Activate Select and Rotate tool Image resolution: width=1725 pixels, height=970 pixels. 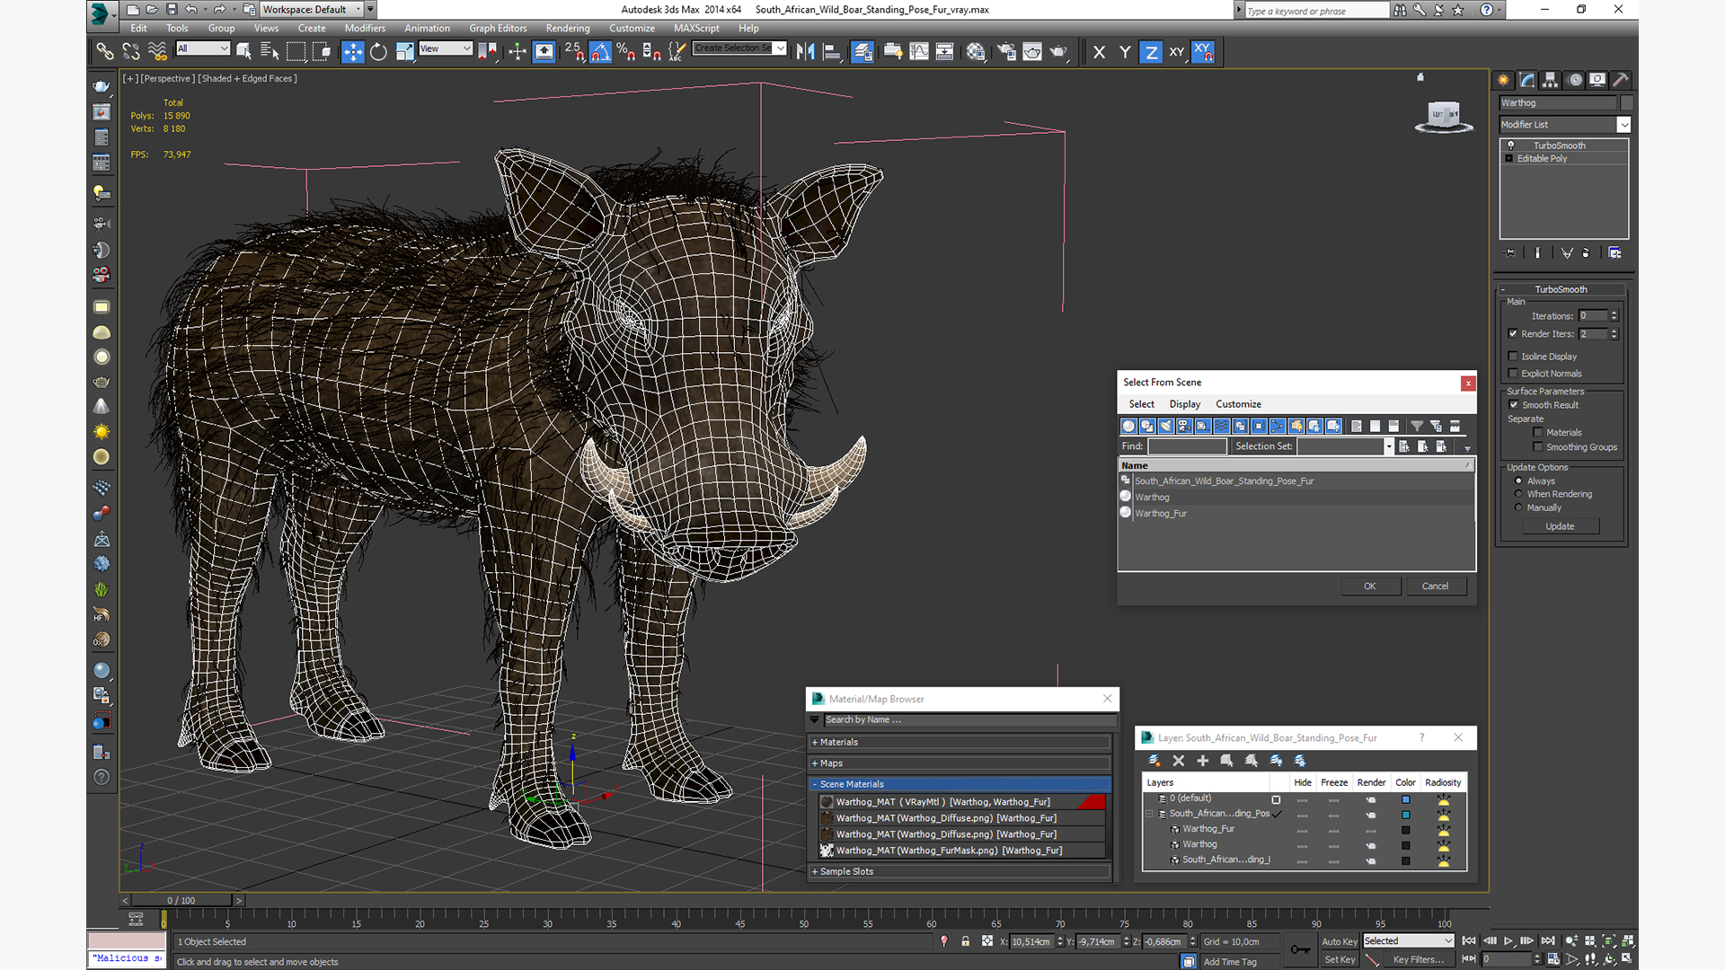coord(378,51)
